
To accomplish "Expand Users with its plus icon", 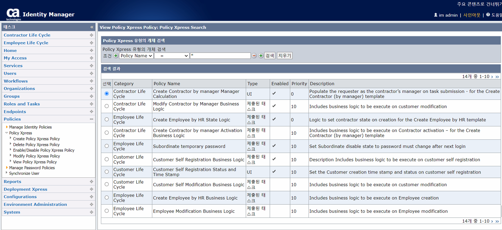I will [x=92, y=73].
